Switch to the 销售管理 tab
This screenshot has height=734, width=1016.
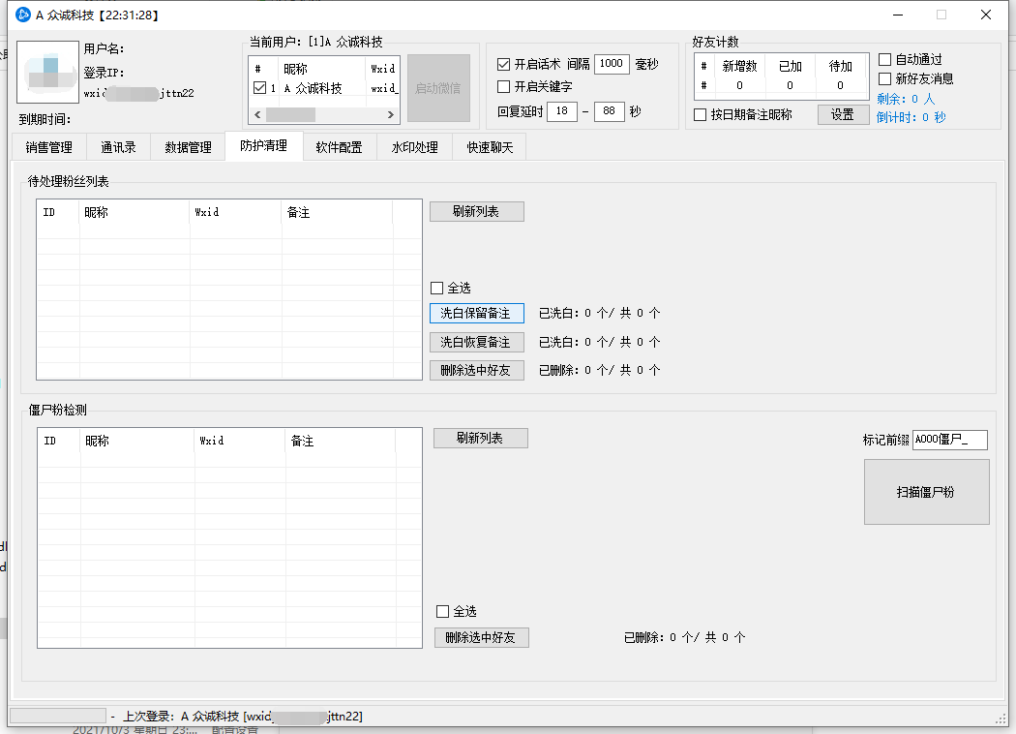pyautogui.click(x=48, y=148)
